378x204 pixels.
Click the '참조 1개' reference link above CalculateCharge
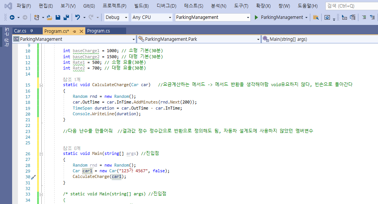[72, 79]
